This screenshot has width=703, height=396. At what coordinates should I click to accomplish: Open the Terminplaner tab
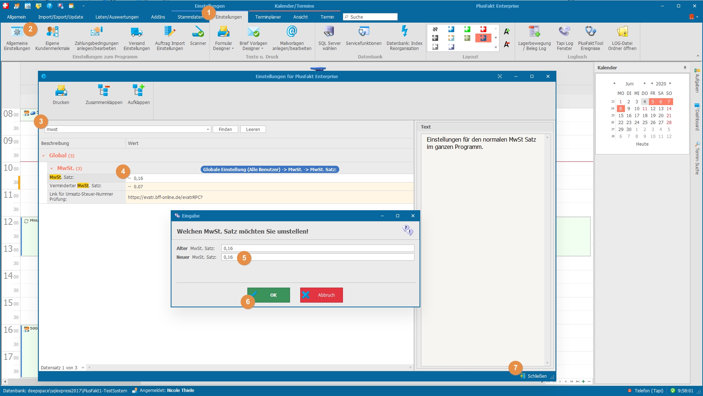tap(268, 17)
